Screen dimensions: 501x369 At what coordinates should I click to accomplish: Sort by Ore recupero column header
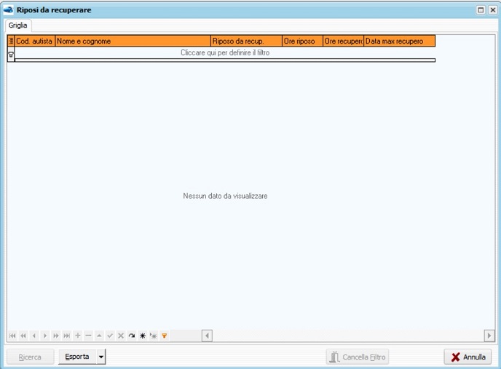click(x=344, y=41)
